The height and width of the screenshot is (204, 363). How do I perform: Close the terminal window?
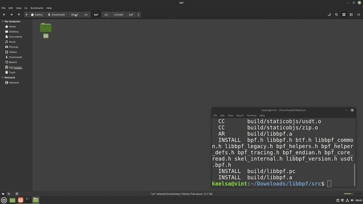pos(352,110)
